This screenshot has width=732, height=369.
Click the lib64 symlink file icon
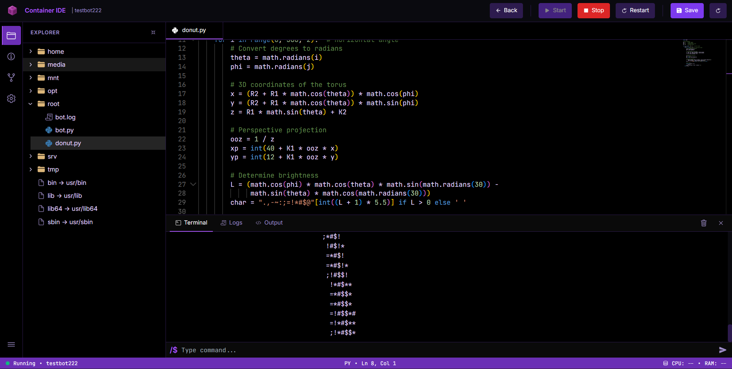(x=41, y=209)
